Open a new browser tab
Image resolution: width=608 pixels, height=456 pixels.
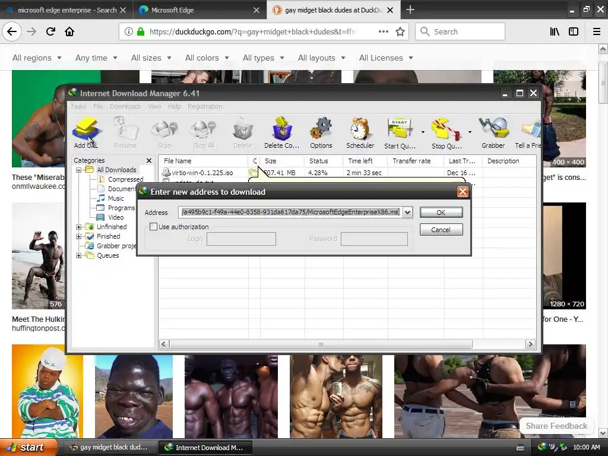pyautogui.click(x=410, y=9)
